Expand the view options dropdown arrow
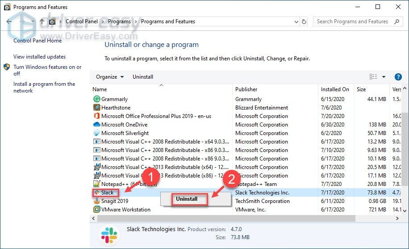The image size is (409, 249). click(x=384, y=77)
